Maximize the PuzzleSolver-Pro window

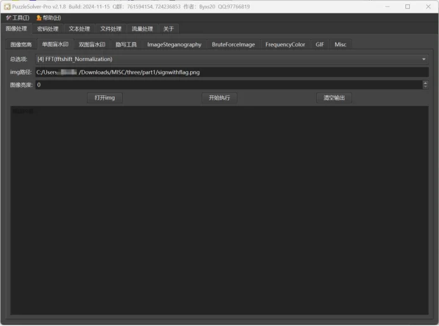pos(407,6)
